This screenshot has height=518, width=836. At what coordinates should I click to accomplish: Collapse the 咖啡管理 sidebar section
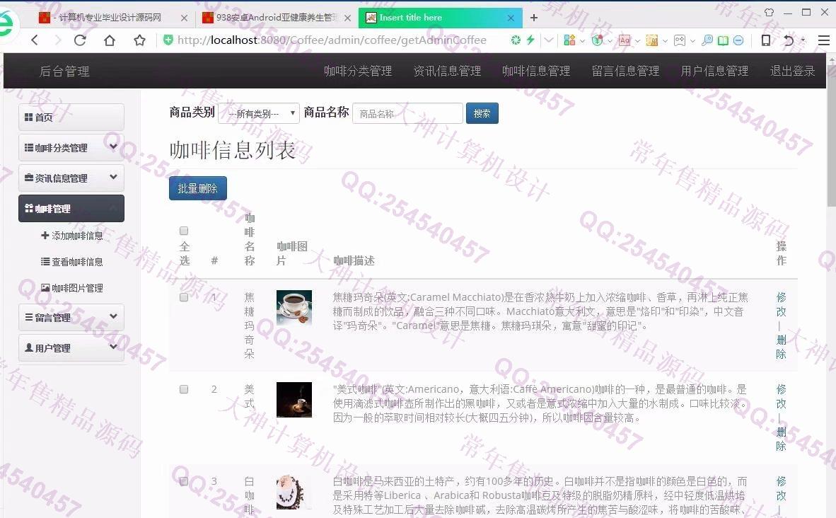[x=71, y=209]
